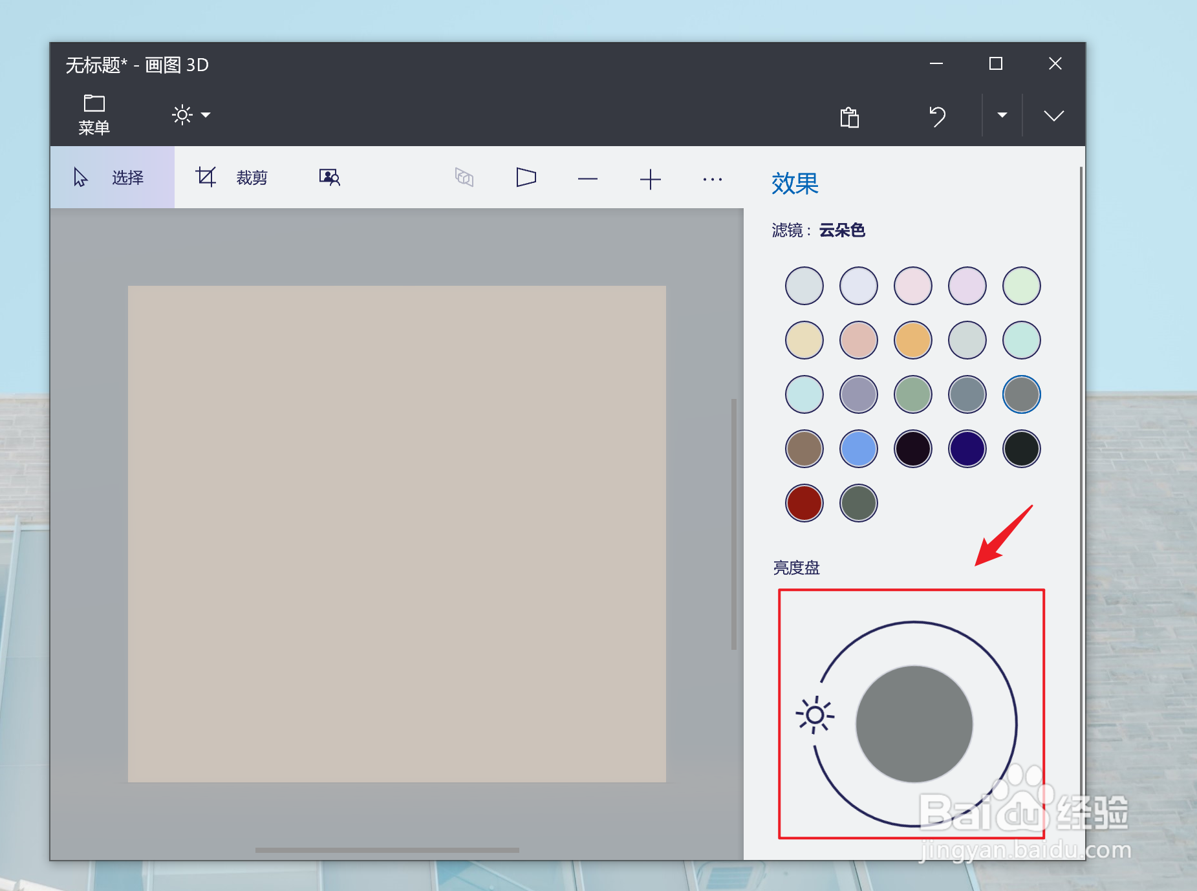Select the mint filter swatch in second row
The height and width of the screenshot is (891, 1197).
[1022, 340]
